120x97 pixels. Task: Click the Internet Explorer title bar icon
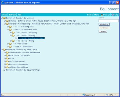click(2, 2)
